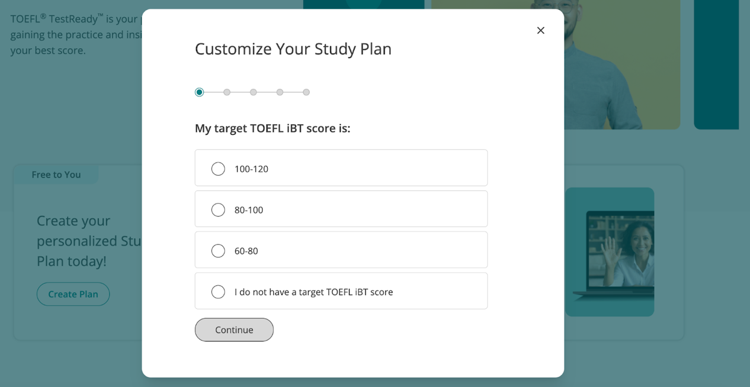Select the 100-120 target score radio button
This screenshot has width=750, height=387.
[218, 169]
